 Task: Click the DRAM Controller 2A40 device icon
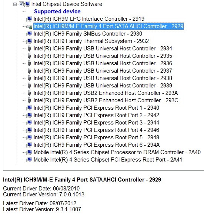coord(29,152)
